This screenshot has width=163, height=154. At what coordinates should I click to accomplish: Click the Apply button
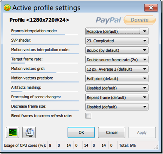pyautogui.click(x=142, y=132)
